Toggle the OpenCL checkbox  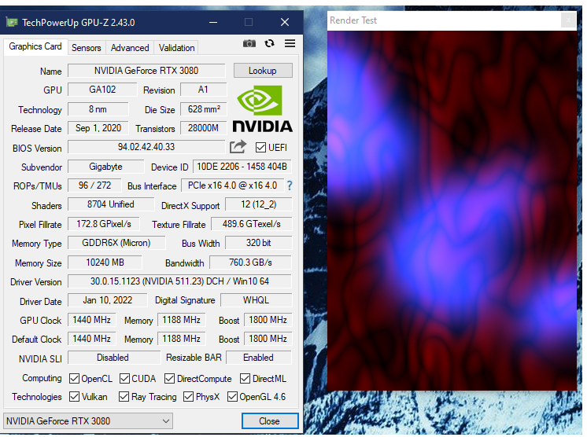[x=74, y=379]
